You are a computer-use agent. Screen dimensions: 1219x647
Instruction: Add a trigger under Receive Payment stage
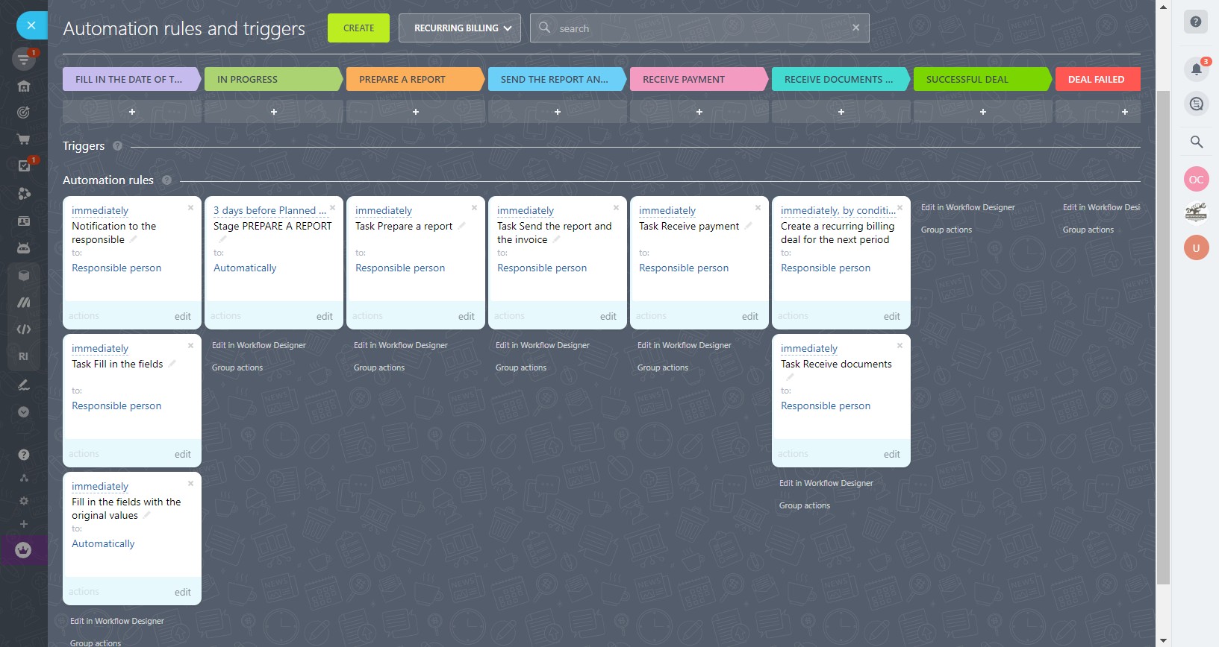tap(699, 112)
